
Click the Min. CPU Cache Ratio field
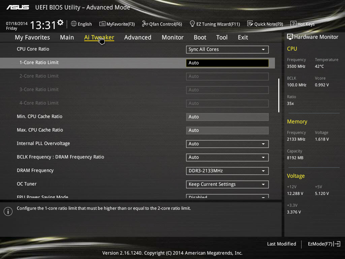pos(227,117)
